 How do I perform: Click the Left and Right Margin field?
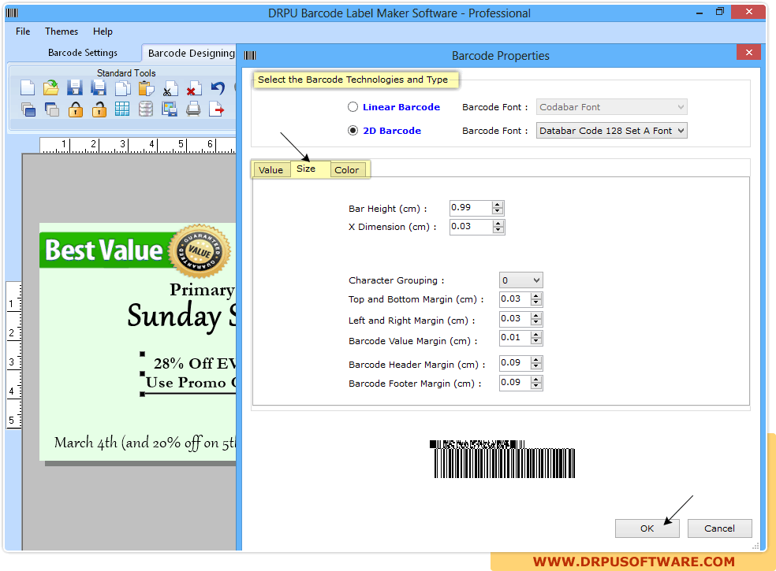coord(515,318)
